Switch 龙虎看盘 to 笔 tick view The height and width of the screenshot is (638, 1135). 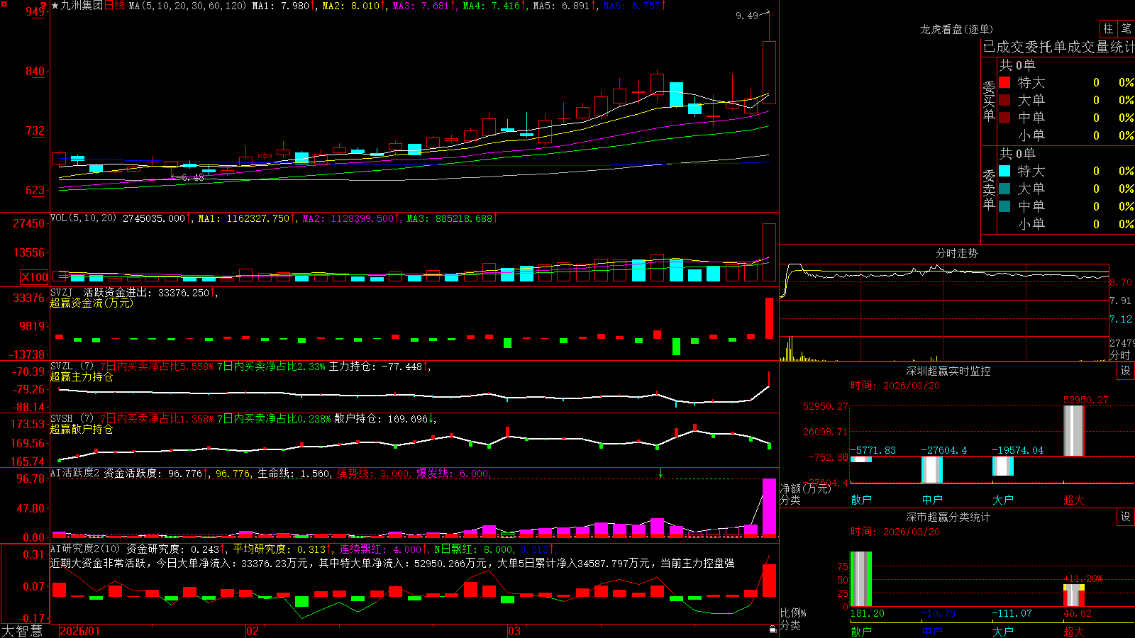click(1126, 29)
